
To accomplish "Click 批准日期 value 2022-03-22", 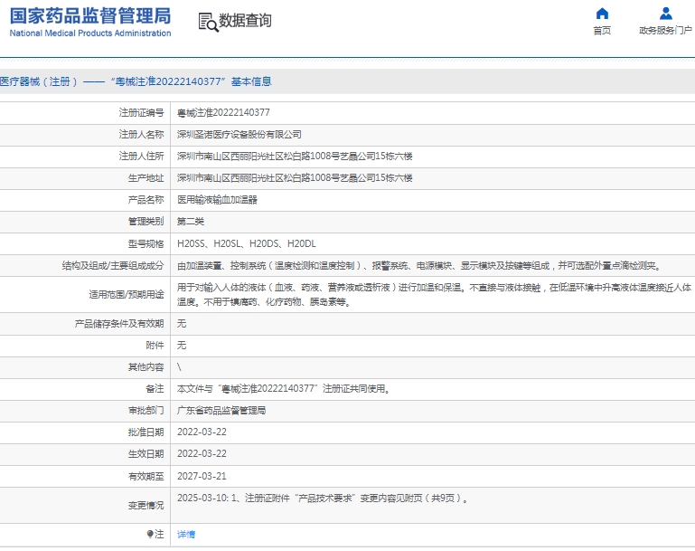I will [202, 432].
